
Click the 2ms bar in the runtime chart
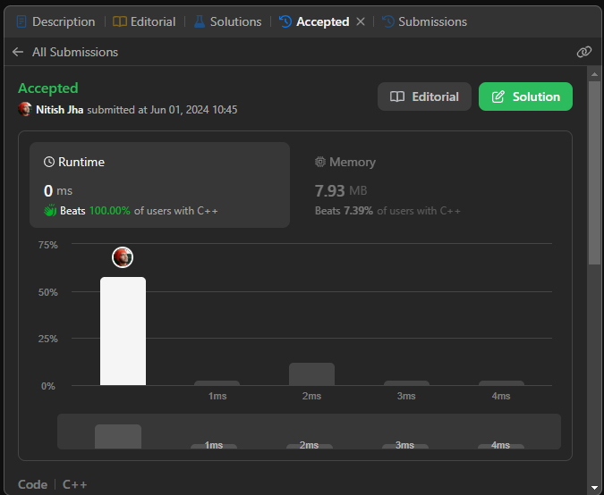311,373
